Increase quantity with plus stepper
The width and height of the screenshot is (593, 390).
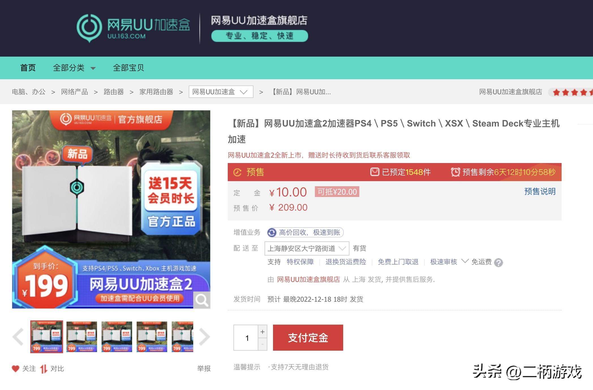(263, 331)
